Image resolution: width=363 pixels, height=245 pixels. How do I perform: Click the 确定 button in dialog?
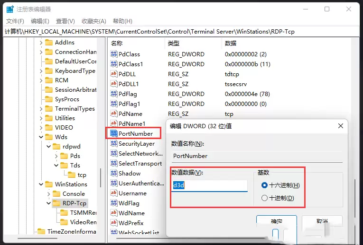(x=276, y=221)
